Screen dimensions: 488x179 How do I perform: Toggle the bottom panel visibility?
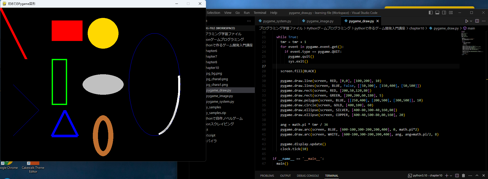(437, 13)
